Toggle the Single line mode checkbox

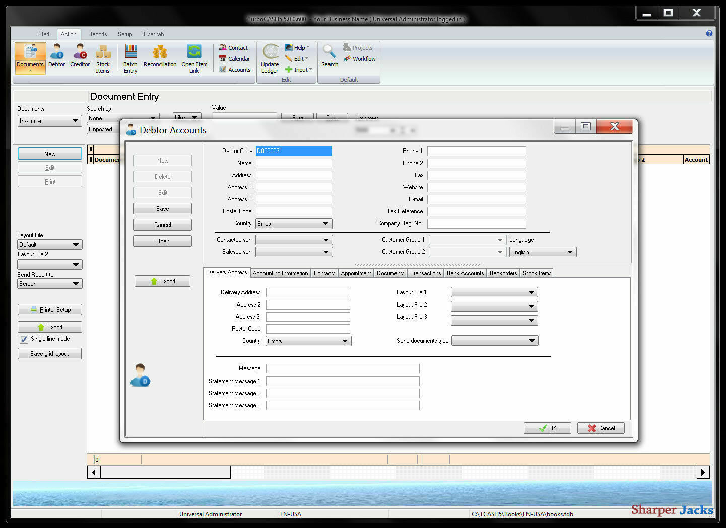coord(24,339)
